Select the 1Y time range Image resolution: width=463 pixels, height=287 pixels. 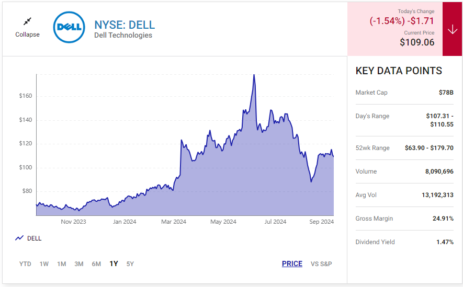[x=114, y=264]
